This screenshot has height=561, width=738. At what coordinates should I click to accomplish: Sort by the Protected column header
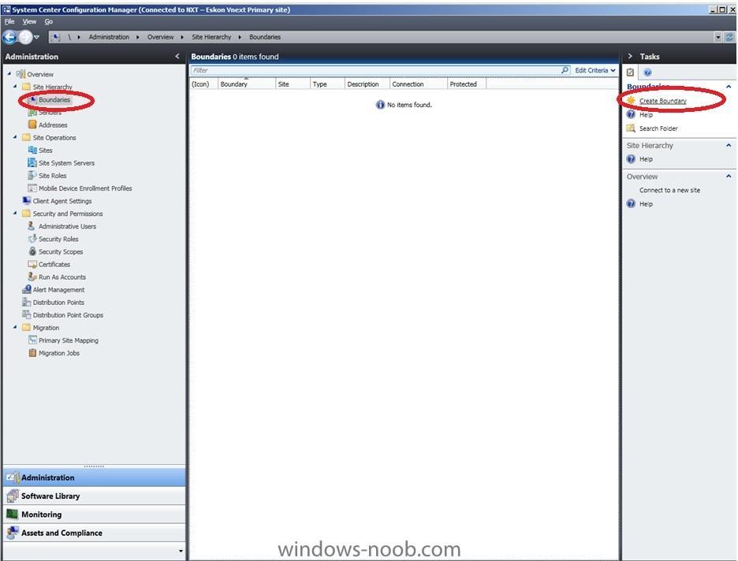467,84
